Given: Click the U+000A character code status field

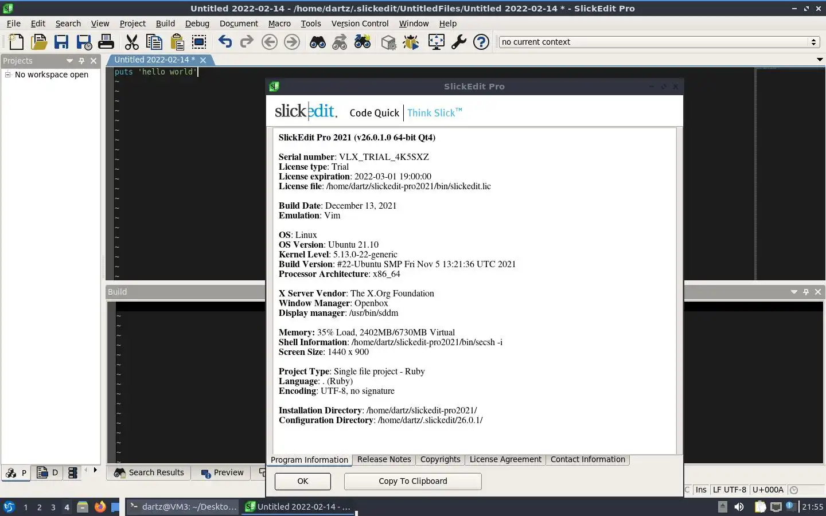Looking at the screenshot, I should (x=767, y=490).
